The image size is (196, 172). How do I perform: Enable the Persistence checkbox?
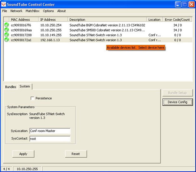tap(32, 98)
